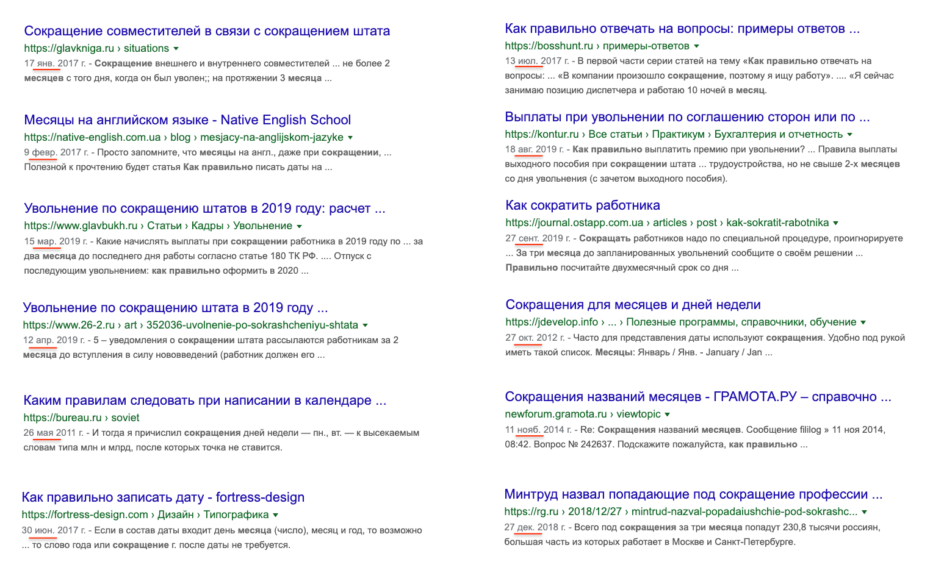Image resolution: width=933 pixels, height=573 pixels.
Task: Open 'Месяцы на английском языке - Native English School'
Action: coord(187,120)
